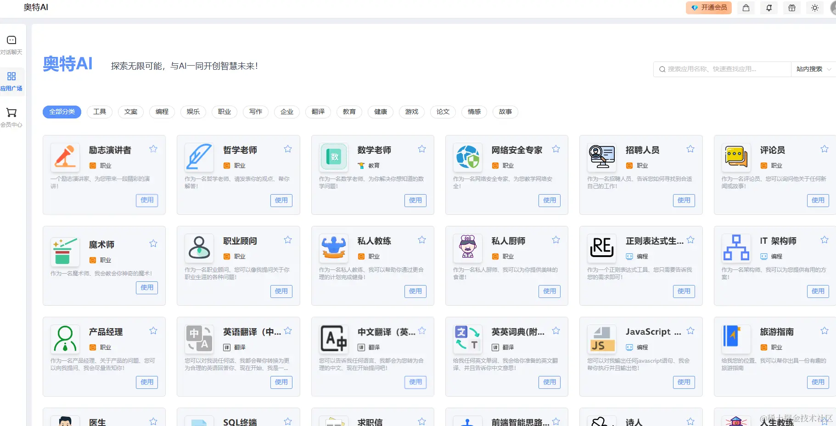Click the 产品经理 green person icon
The height and width of the screenshot is (426, 836).
65,339
